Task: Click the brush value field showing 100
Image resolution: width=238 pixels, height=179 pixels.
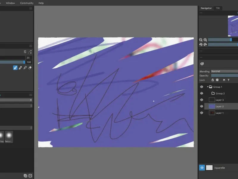Action: [29, 62]
